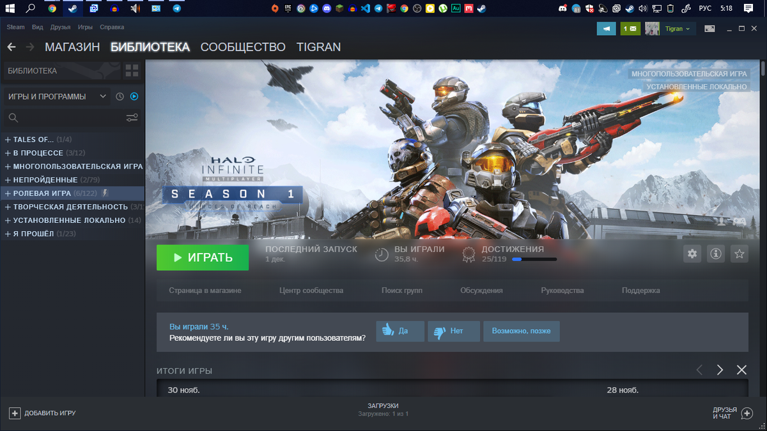Click the МНОГОПОЛЬЗОВАТЕЛЬСКАЯ ИГРА banner tag

(689, 74)
